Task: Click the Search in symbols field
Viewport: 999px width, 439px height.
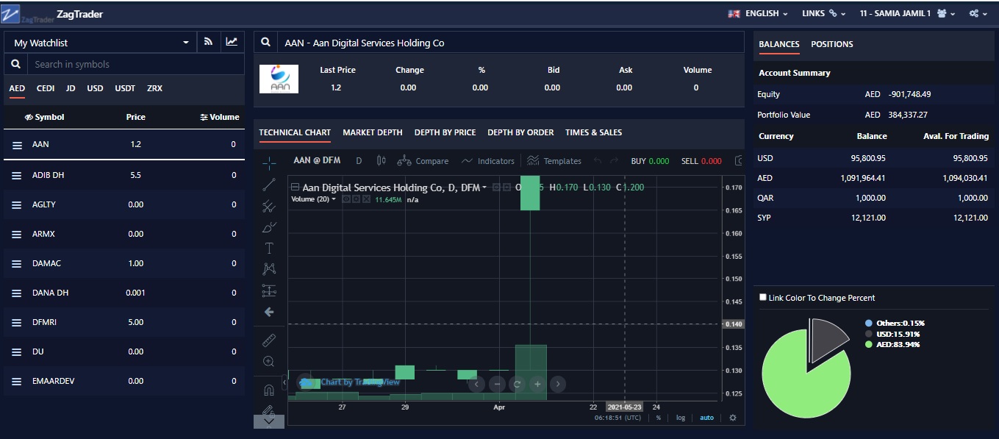Action: [x=135, y=64]
